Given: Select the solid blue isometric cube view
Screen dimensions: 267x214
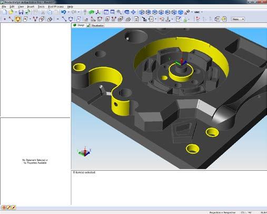Looking at the screenshot, I should [181, 12].
